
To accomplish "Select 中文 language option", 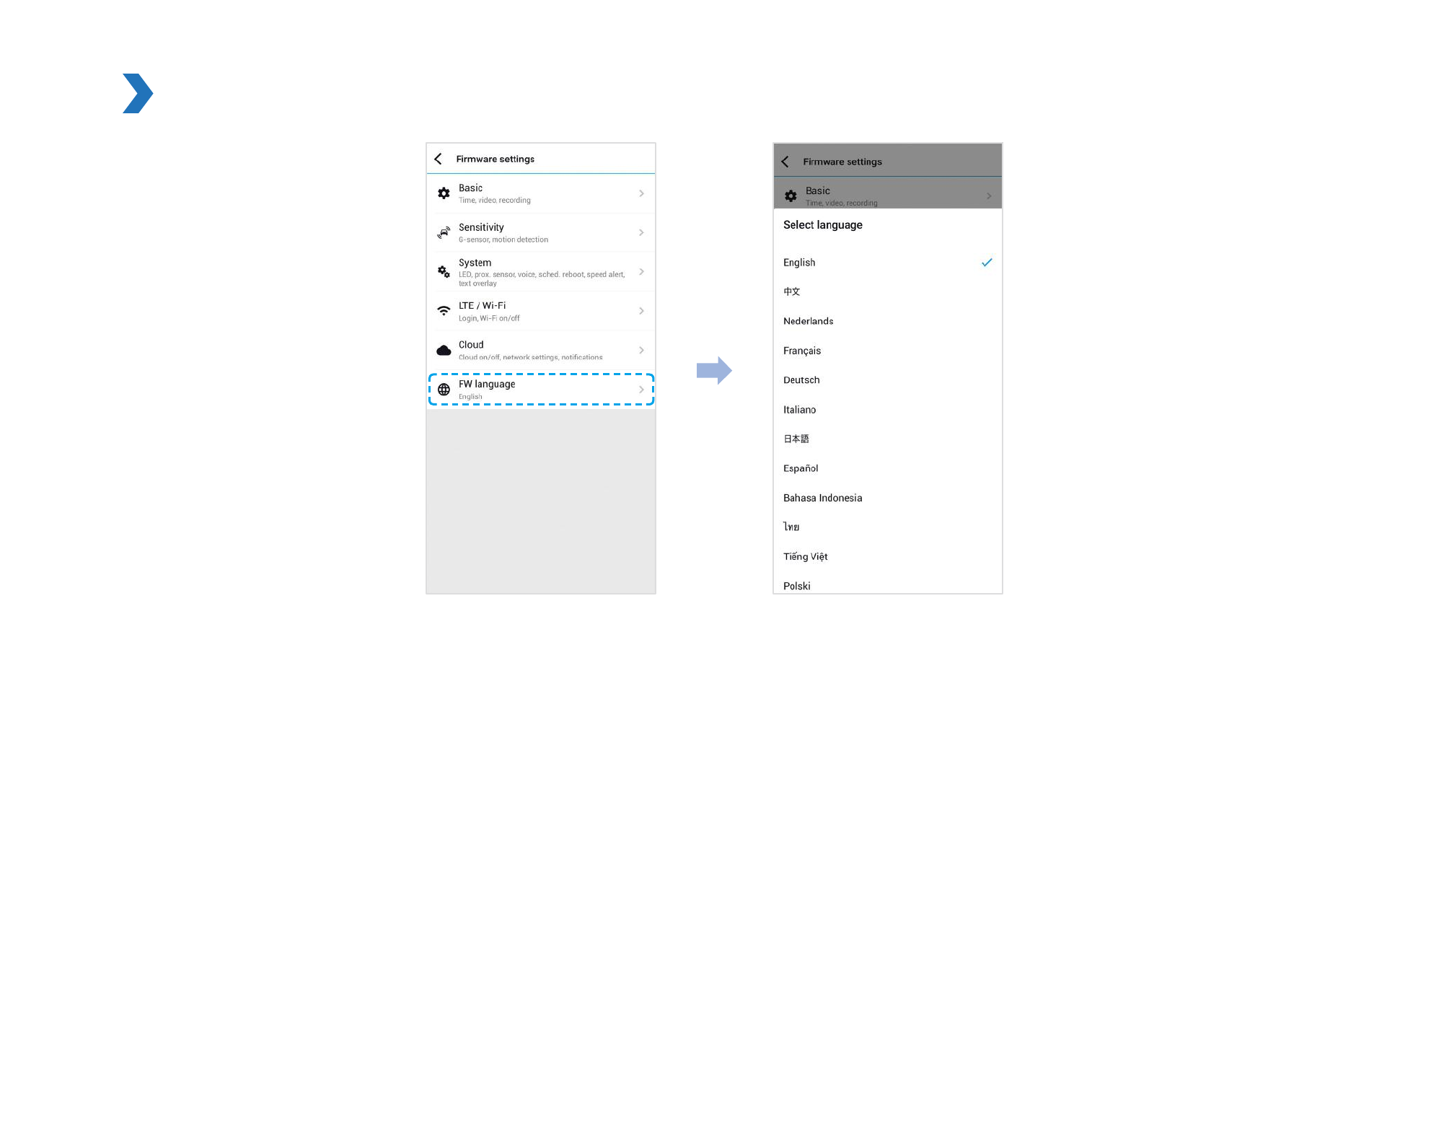I will pos(888,291).
